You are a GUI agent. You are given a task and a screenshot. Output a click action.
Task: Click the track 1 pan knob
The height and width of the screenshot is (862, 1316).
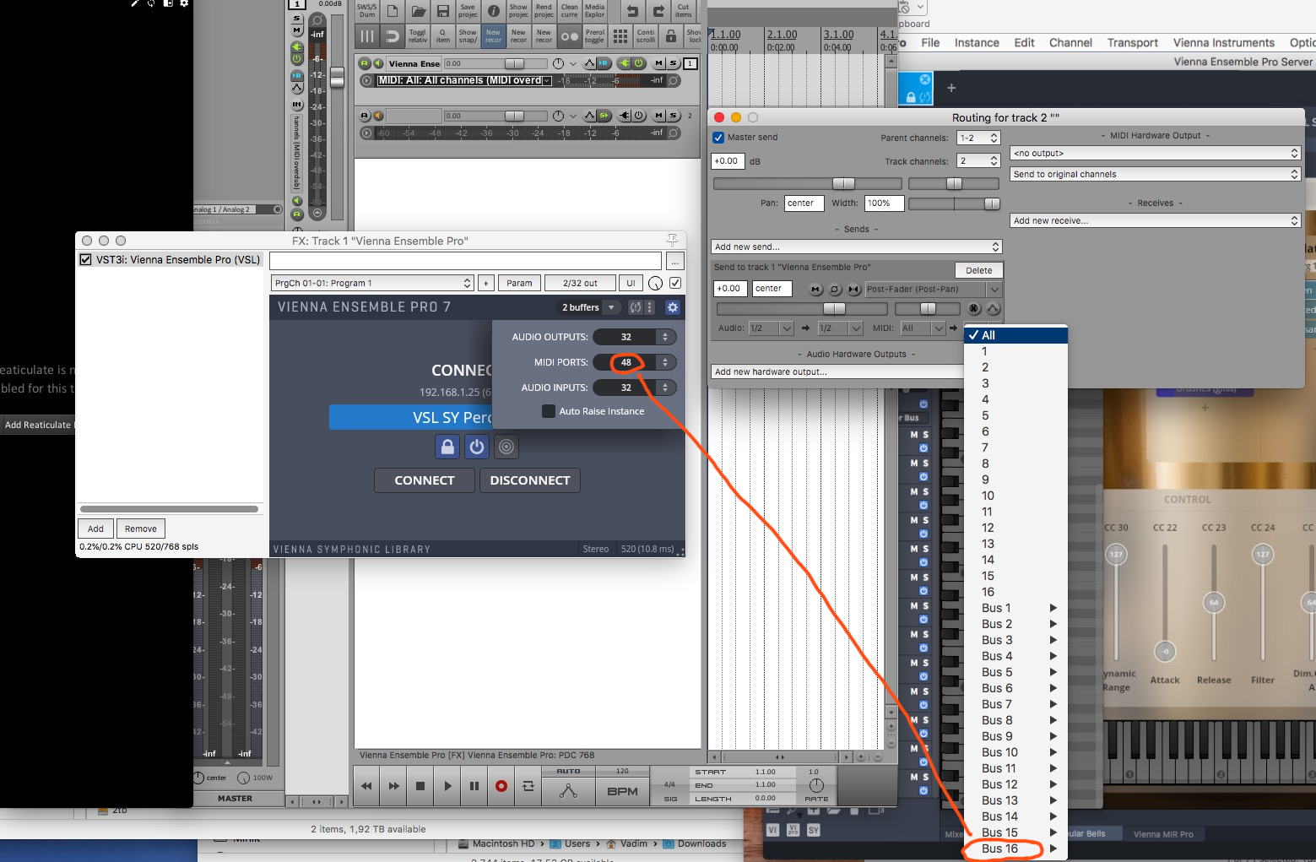click(558, 64)
